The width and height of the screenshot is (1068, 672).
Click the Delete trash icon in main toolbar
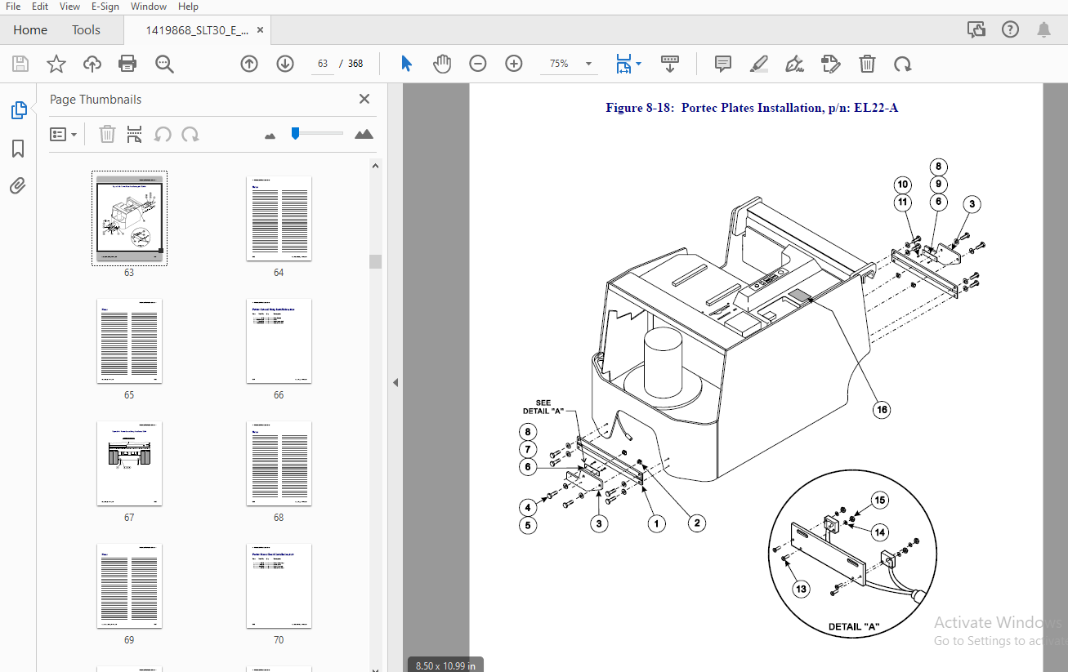pos(867,64)
